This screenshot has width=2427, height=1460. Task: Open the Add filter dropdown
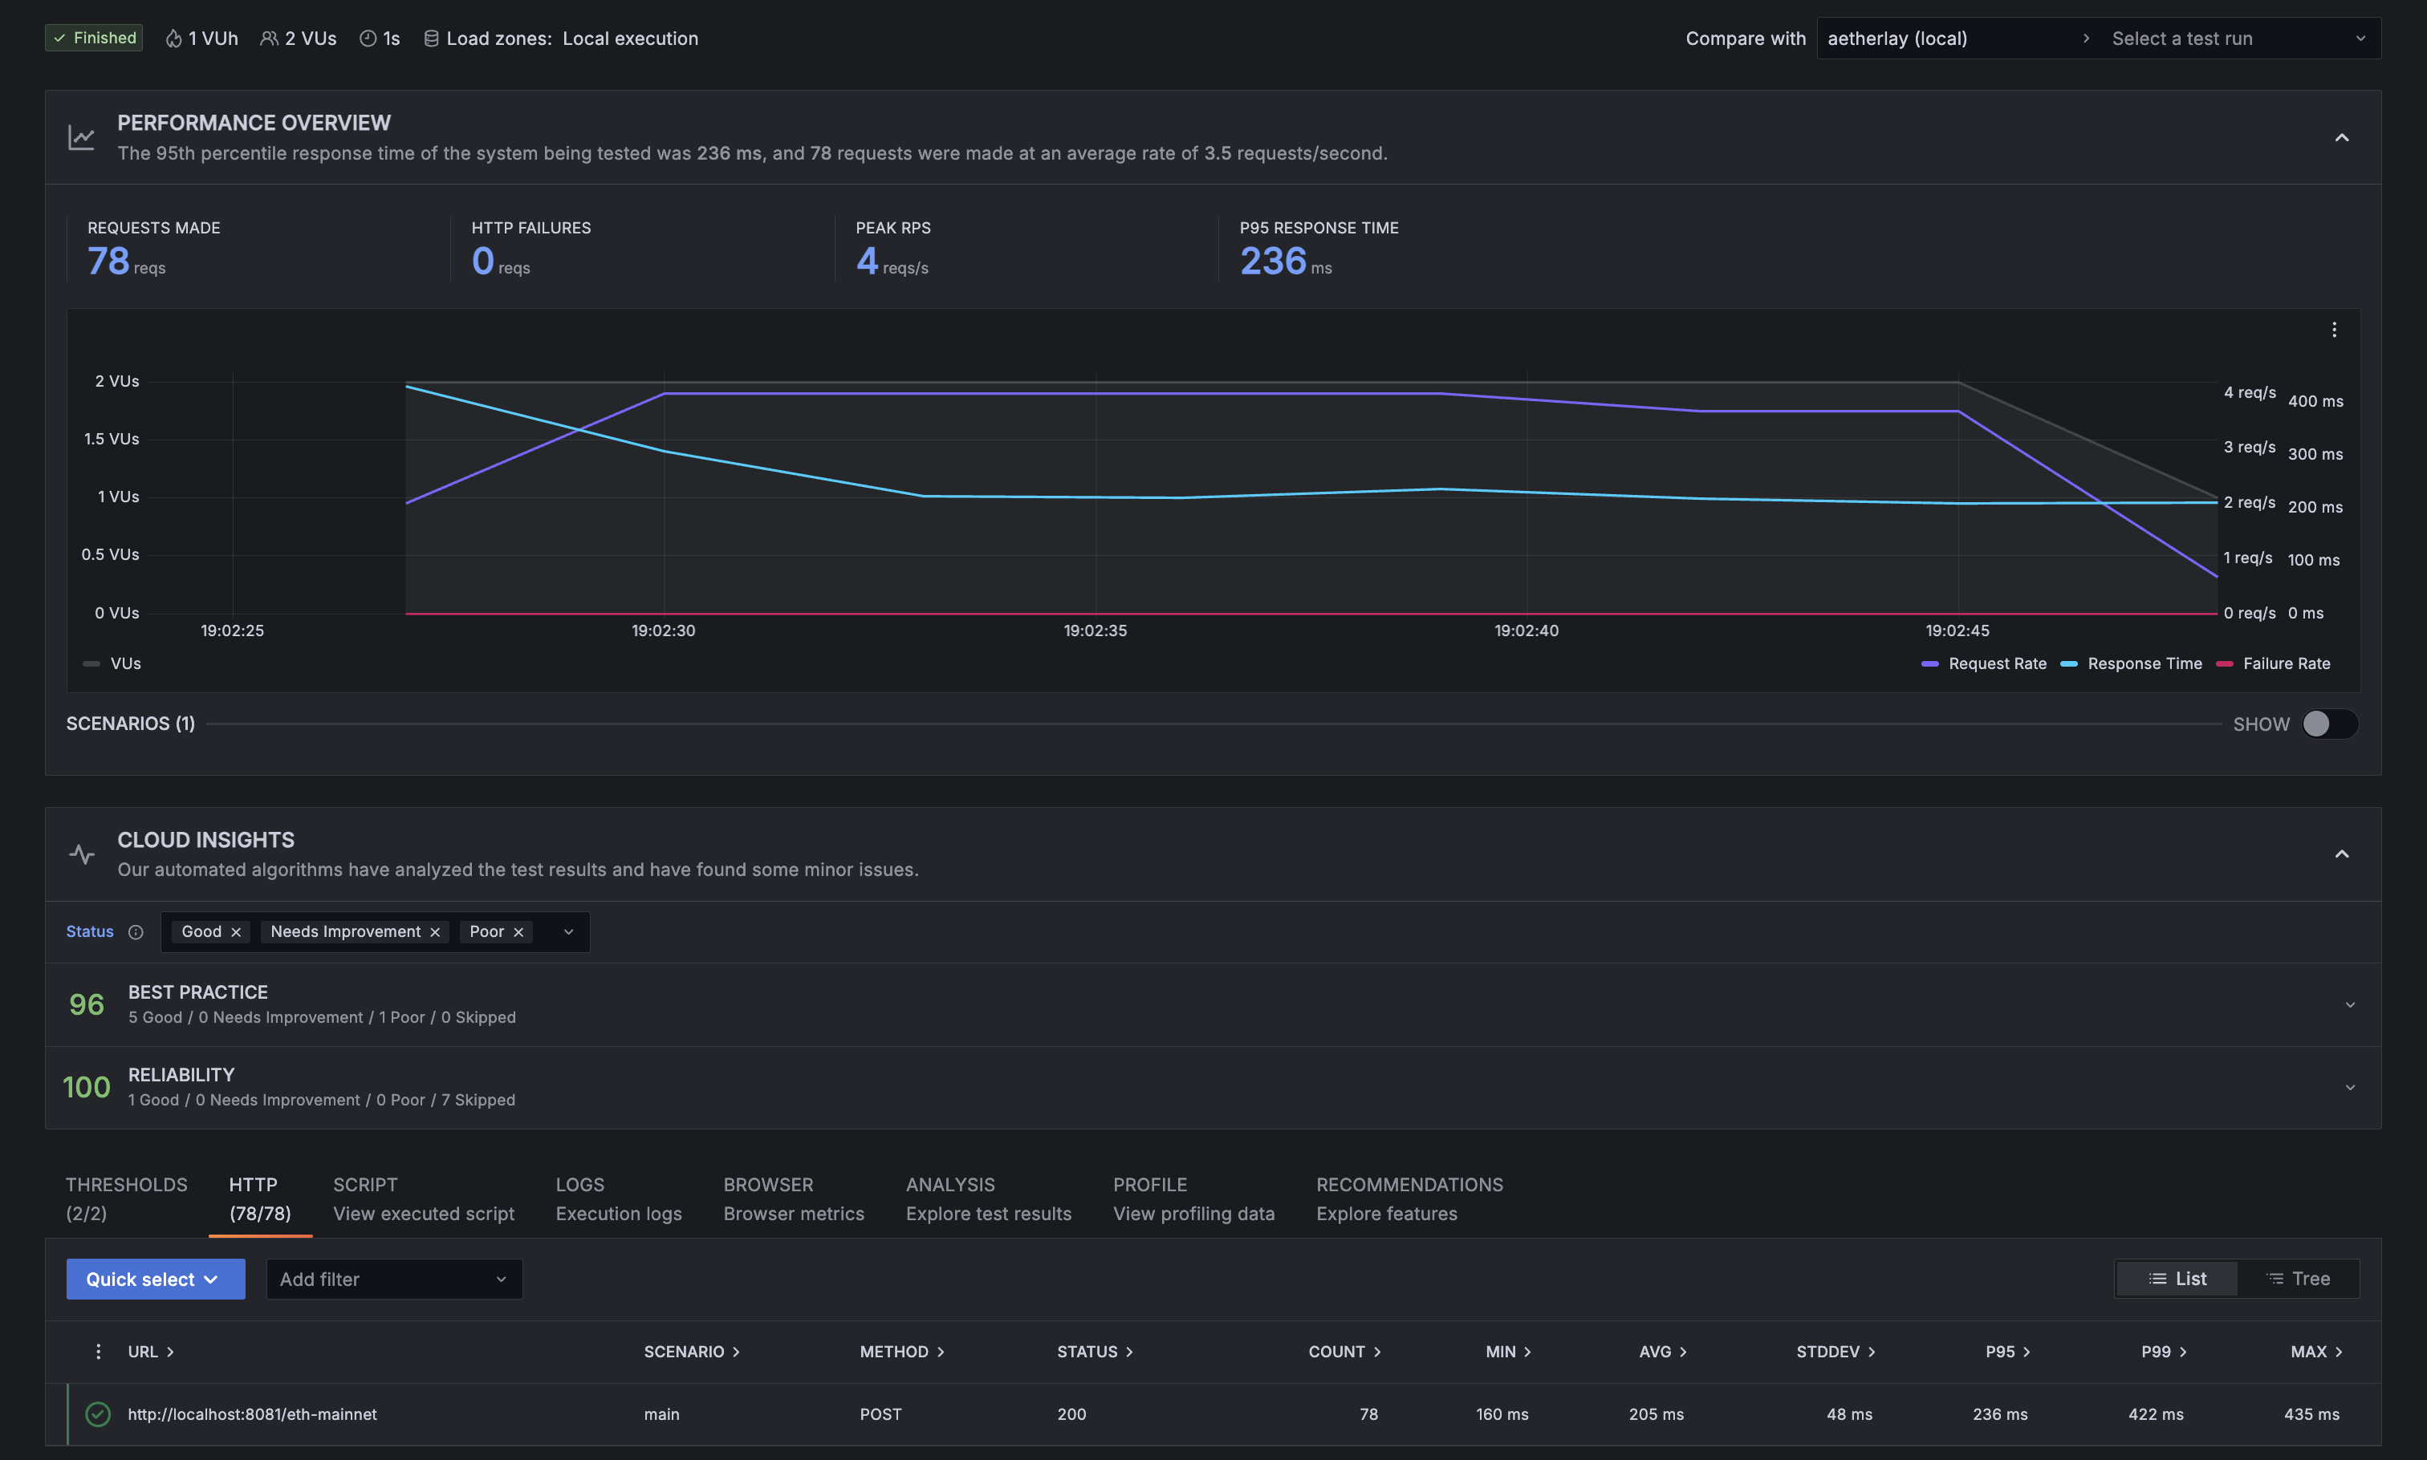coord(394,1279)
